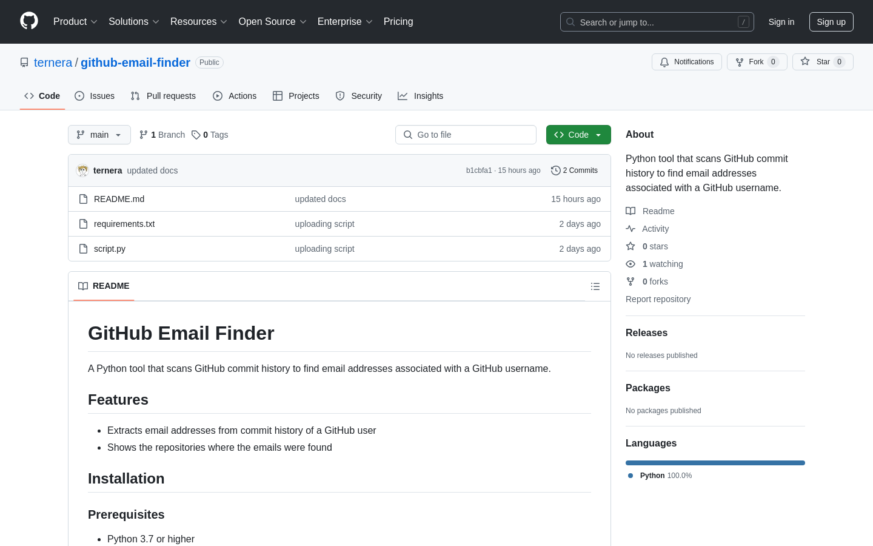Screen dimensions: 873x546
Task: Open the ternera owner profile link
Action: click(x=53, y=62)
